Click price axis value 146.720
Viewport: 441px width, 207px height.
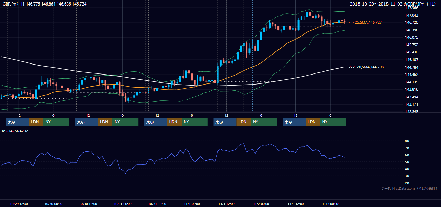pos(412,22)
